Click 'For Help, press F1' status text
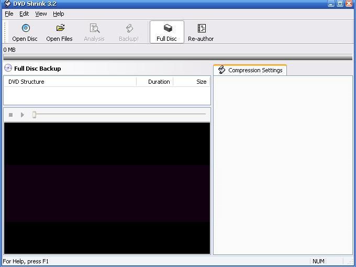The height and width of the screenshot is (267, 356). click(x=26, y=261)
